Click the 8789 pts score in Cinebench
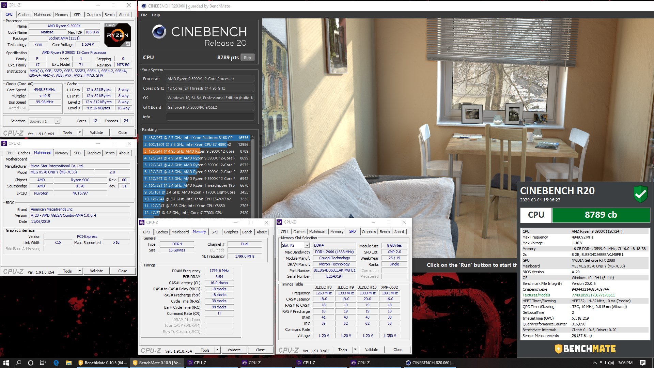Viewport: 654px width, 368px height. [228, 58]
